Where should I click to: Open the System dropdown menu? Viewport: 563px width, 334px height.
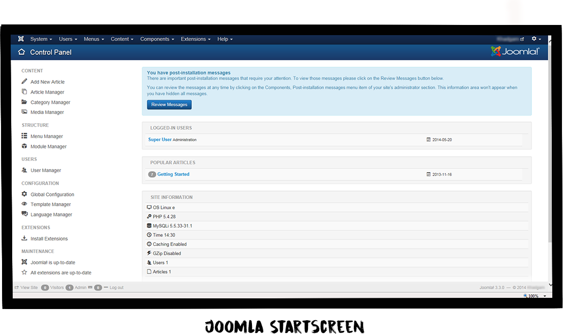click(x=41, y=39)
